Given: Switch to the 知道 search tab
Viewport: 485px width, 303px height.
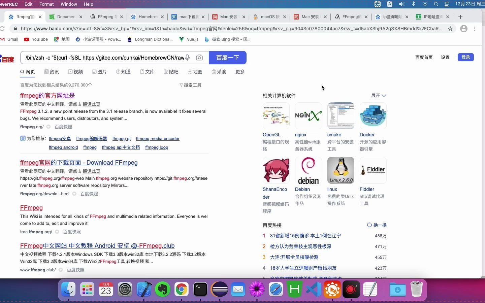Looking at the screenshot, I should pos(123,72).
